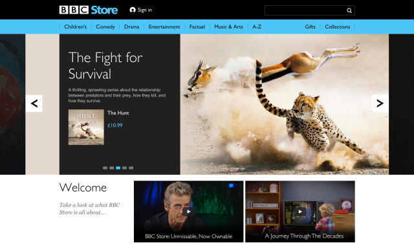Open the Entertainment category

coord(164,27)
